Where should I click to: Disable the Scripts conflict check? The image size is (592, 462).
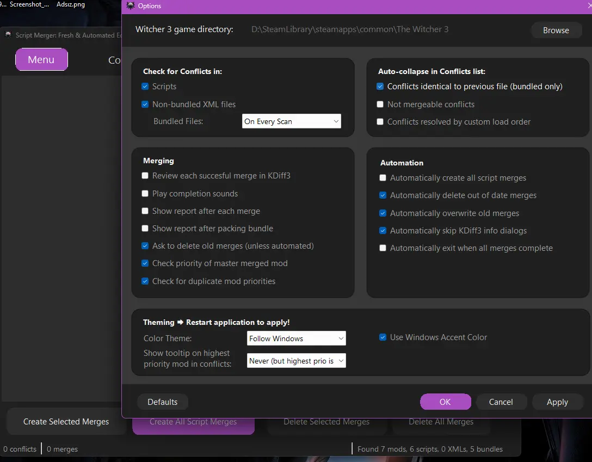pyautogui.click(x=145, y=87)
